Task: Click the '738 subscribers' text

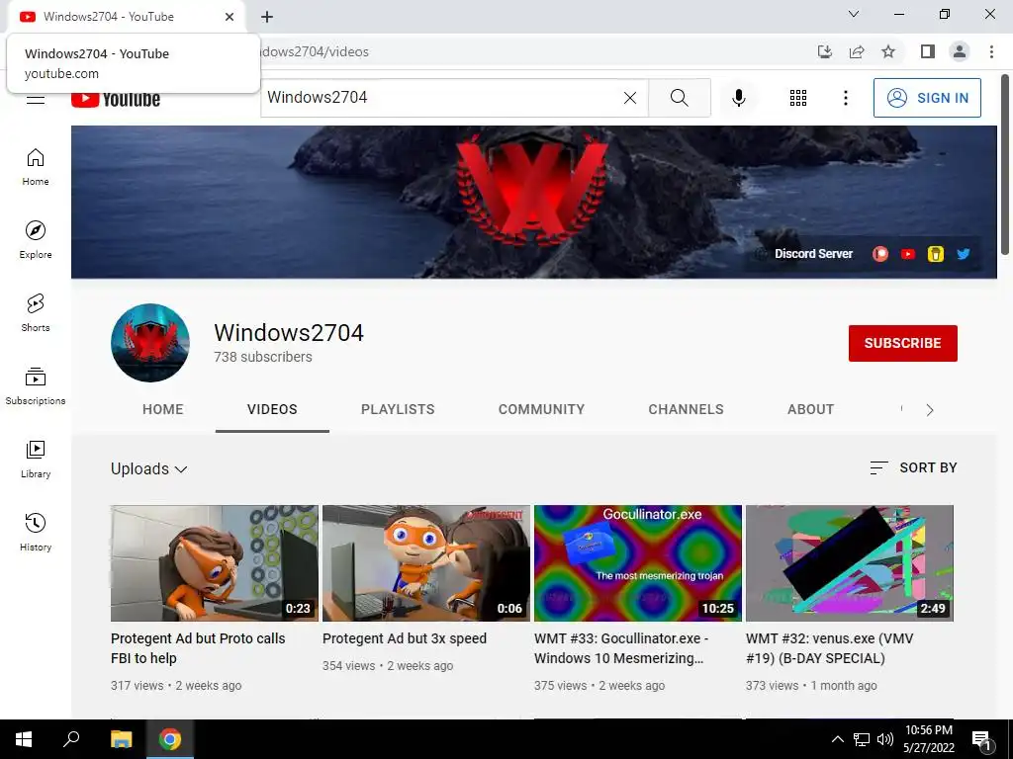Action: click(x=263, y=357)
